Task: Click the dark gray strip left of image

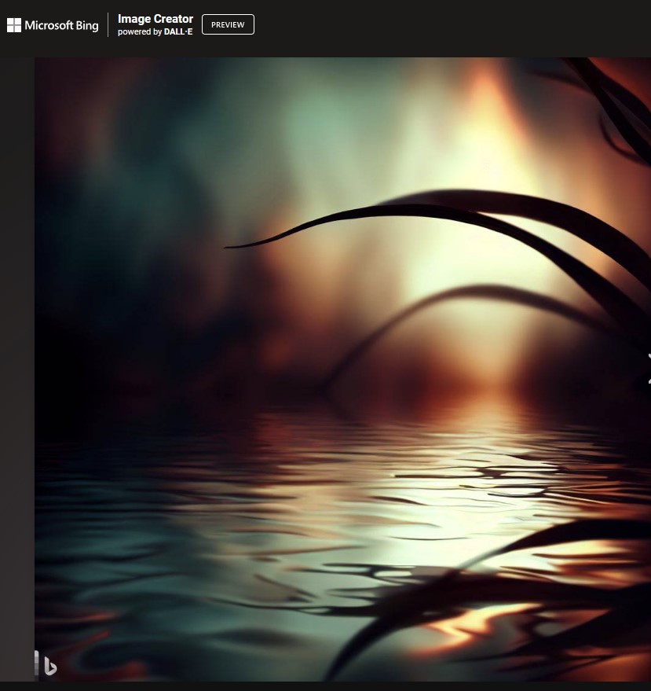Action: coord(16,354)
